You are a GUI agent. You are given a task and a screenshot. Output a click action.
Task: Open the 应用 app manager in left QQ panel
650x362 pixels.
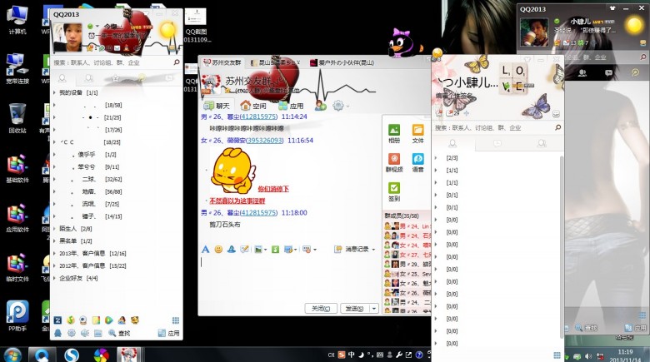click(x=169, y=333)
